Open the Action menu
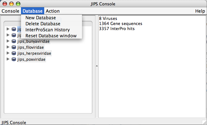The width and height of the screenshot is (207, 125). [x=52, y=11]
